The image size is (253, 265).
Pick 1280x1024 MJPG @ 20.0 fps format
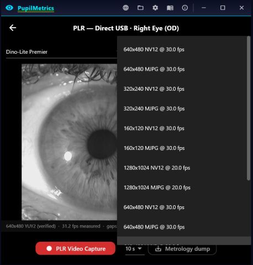(x=184, y=188)
